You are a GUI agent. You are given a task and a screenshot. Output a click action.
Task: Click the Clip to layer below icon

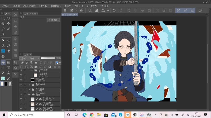[x=22, y=62]
